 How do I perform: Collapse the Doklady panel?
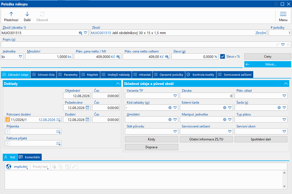tap(118, 84)
